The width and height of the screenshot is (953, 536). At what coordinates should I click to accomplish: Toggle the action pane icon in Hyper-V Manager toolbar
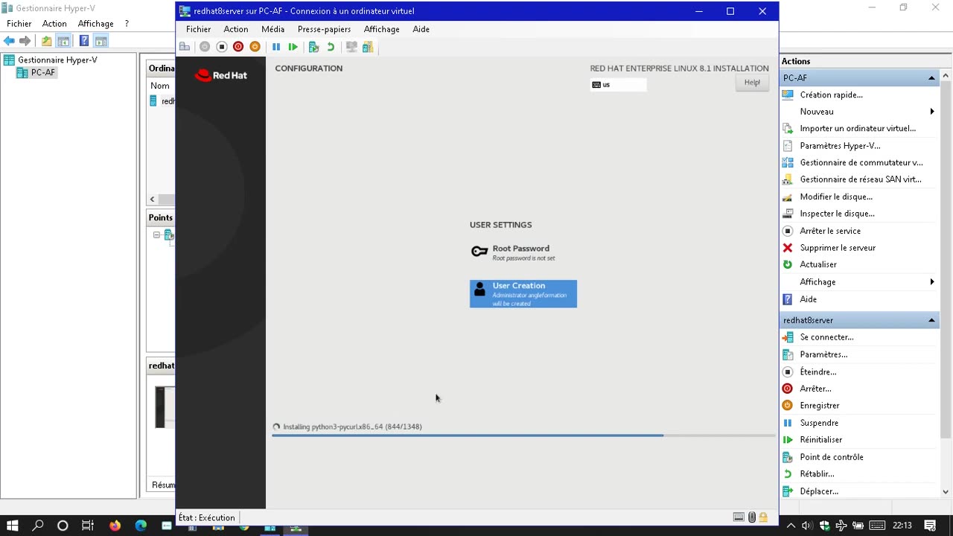point(101,41)
